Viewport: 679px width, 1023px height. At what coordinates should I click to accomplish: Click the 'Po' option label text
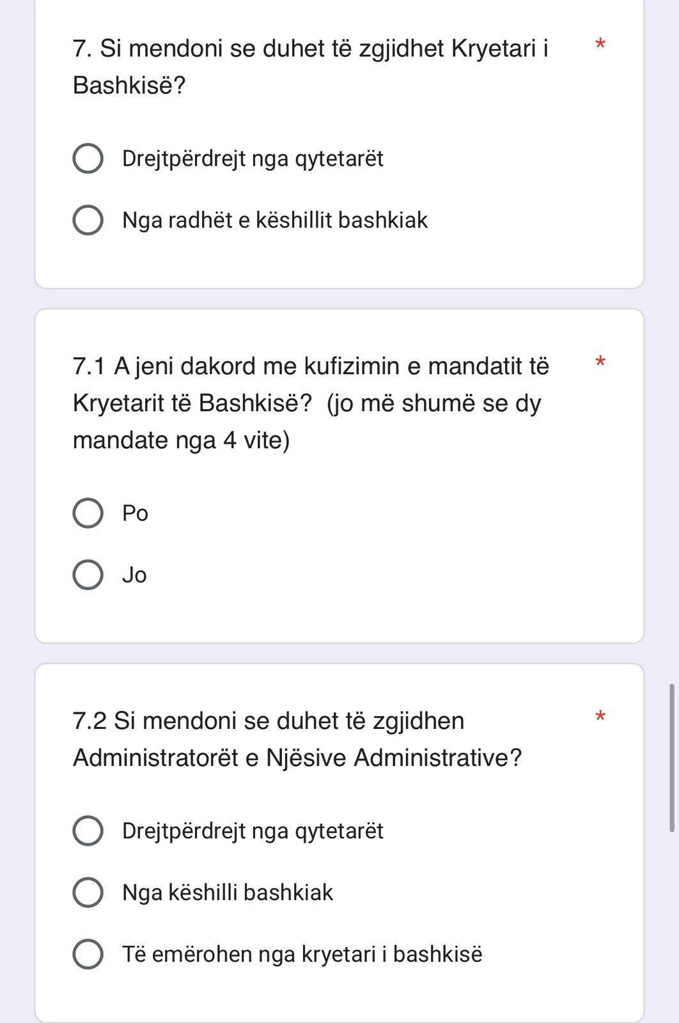click(135, 513)
